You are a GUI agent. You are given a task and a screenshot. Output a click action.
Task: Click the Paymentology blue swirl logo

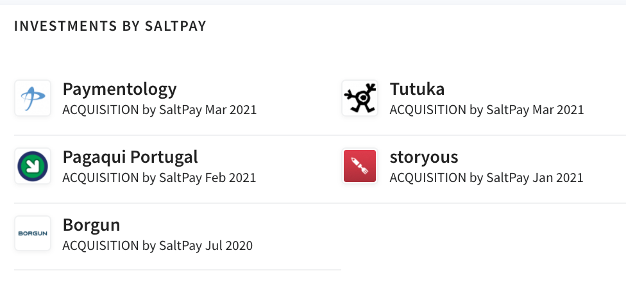(x=33, y=98)
